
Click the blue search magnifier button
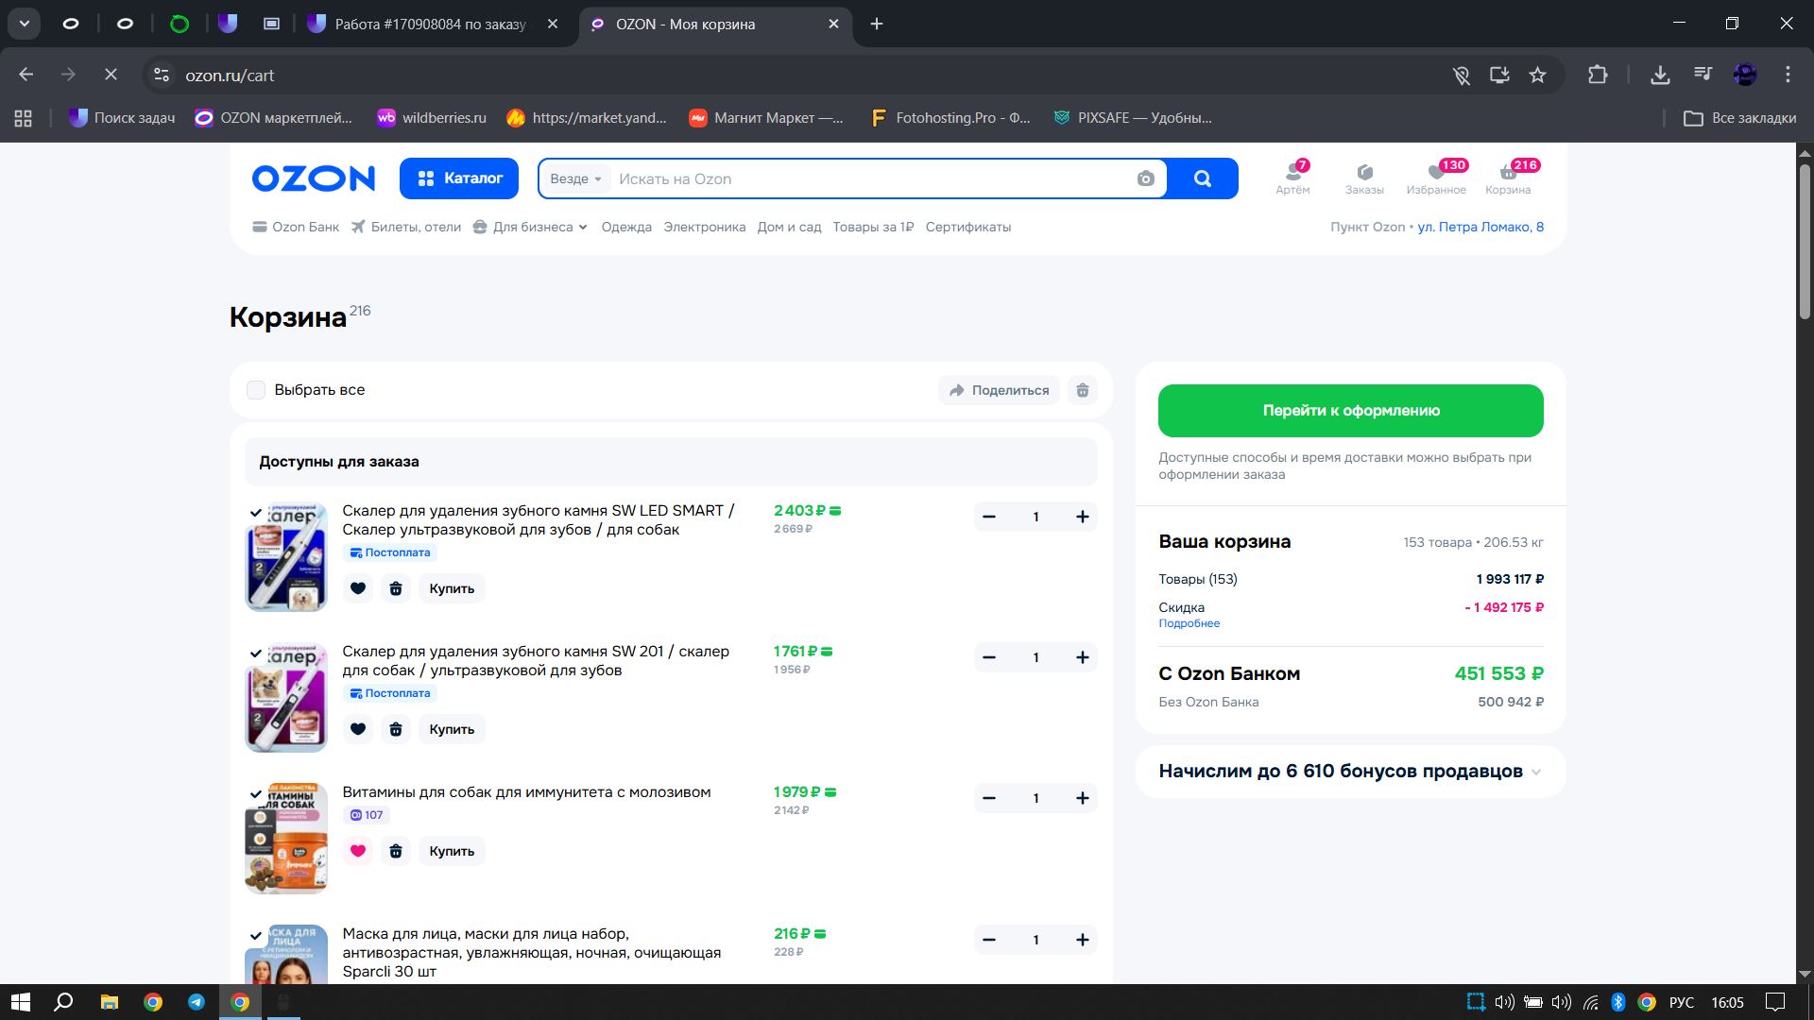(1202, 178)
